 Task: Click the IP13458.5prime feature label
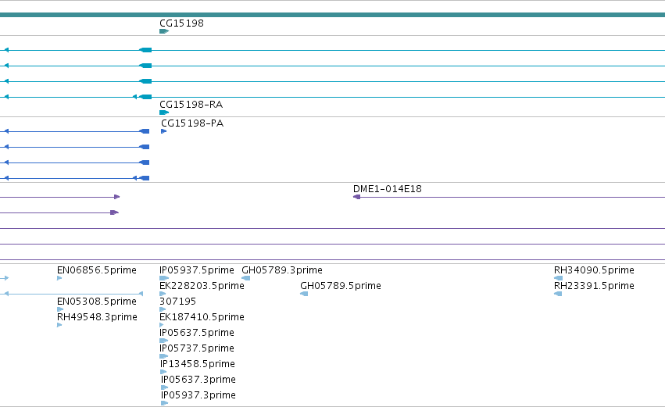[197, 364]
